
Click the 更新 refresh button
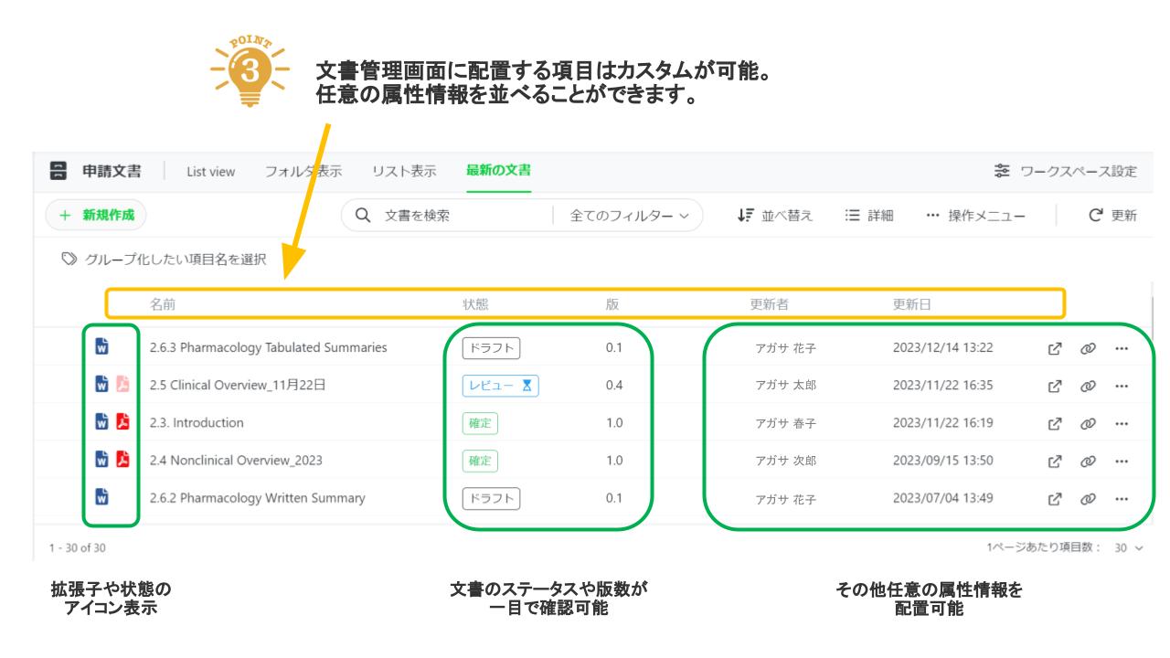pyautogui.click(x=1112, y=216)
